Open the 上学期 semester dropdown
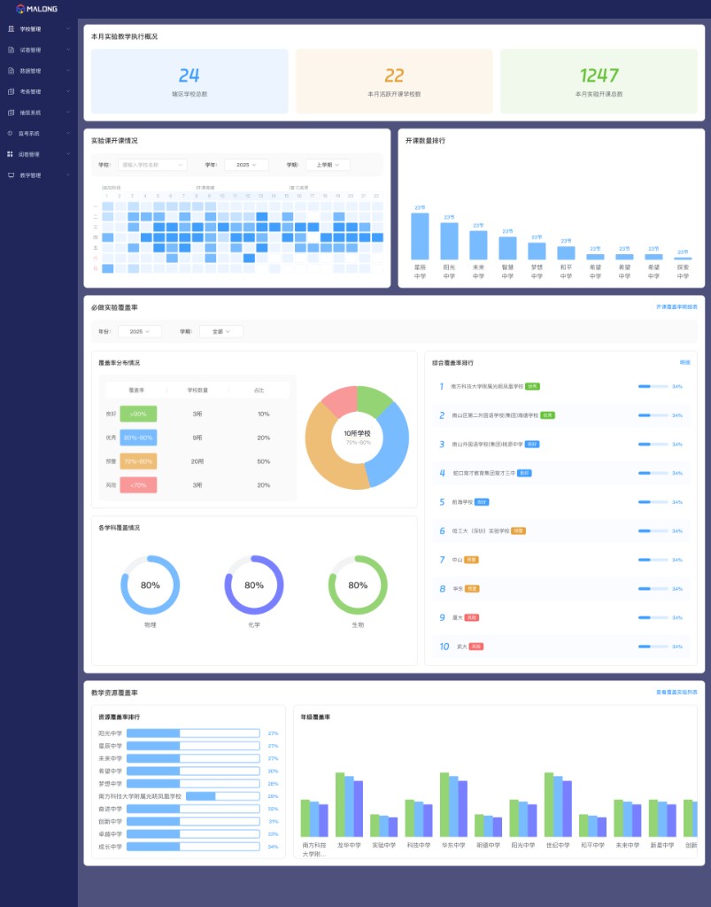Viewport: 711px width, 907px height. click(328, 165)
